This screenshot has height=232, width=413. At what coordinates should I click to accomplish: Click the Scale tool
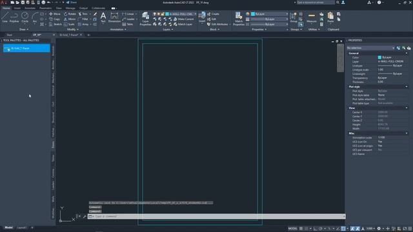pos(69,24)
